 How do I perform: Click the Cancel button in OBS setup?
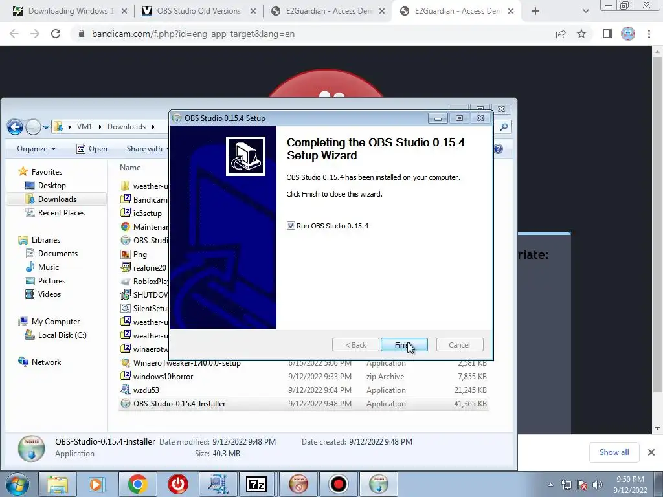pos(459,345)
